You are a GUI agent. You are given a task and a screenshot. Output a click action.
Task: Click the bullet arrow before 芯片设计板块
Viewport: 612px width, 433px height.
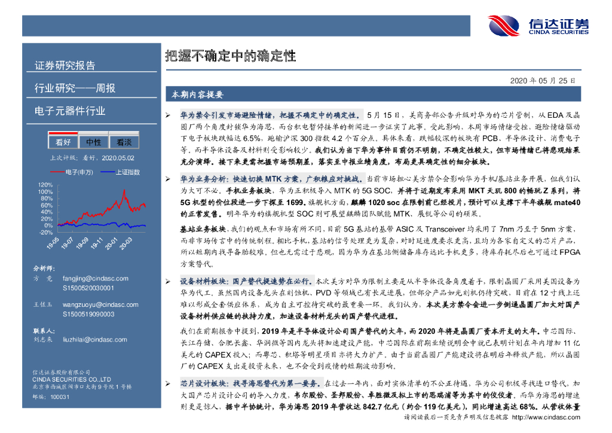[x=168, y=383]
